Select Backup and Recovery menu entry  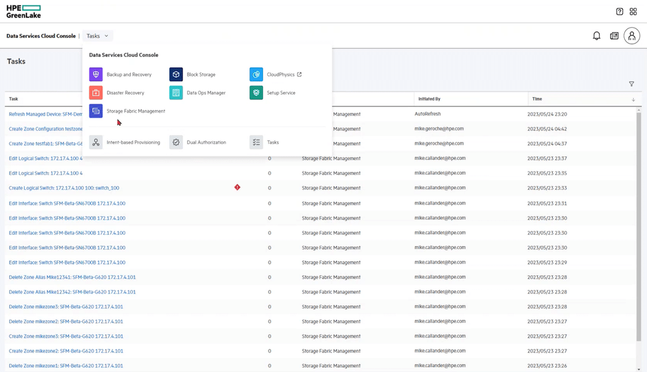[129, 75]
